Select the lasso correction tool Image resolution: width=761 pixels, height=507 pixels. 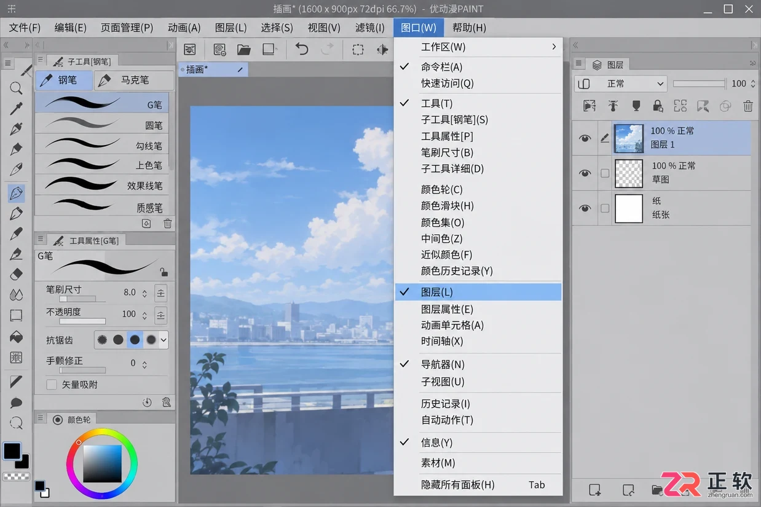pos(16,423)
